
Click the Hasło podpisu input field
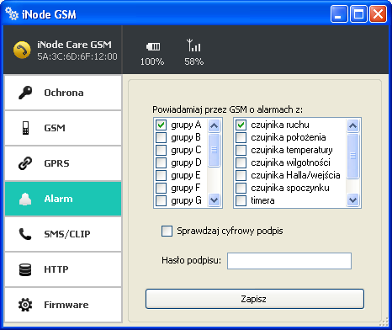pyautogui.click(x=289, y=261)
